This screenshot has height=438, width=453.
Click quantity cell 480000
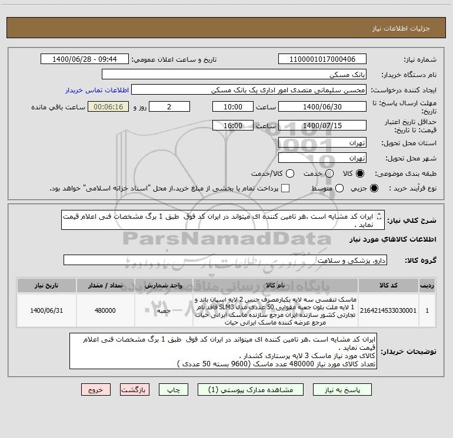[x=105, y=310]
